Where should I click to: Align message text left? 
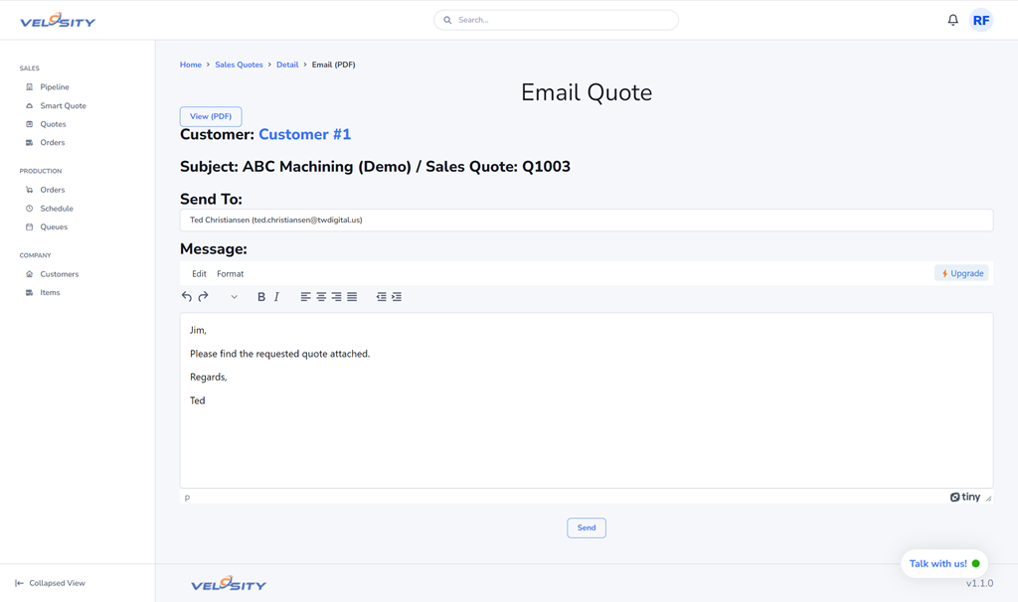[305, 297]
